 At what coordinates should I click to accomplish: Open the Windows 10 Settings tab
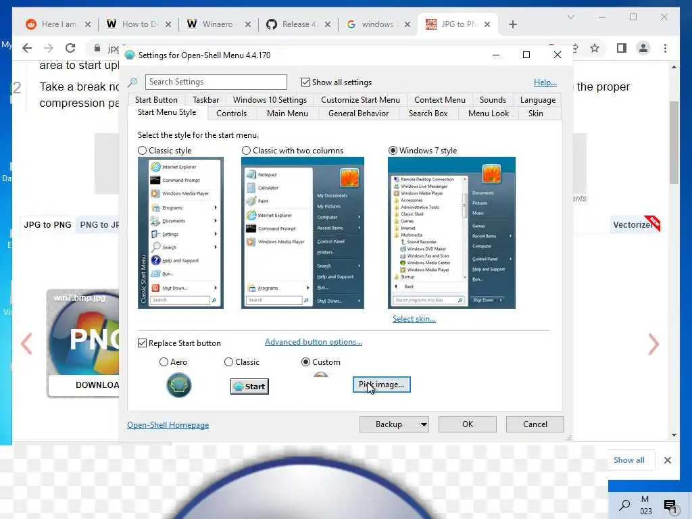[x=270, y=100]
